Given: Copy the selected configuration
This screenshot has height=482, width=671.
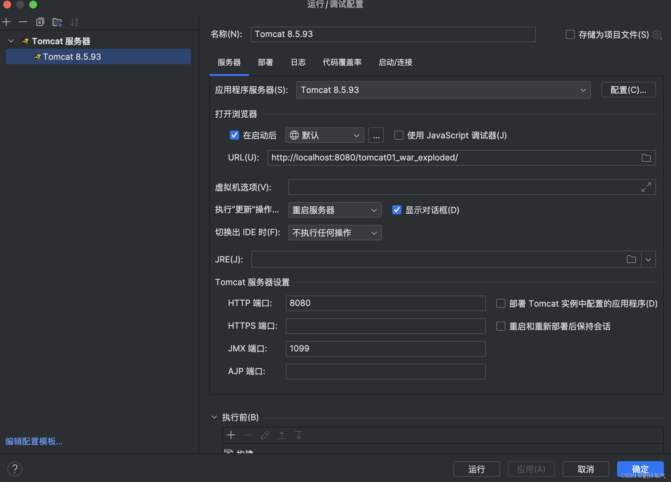Looking at the screenshot, I should click(x=40, y=22).
